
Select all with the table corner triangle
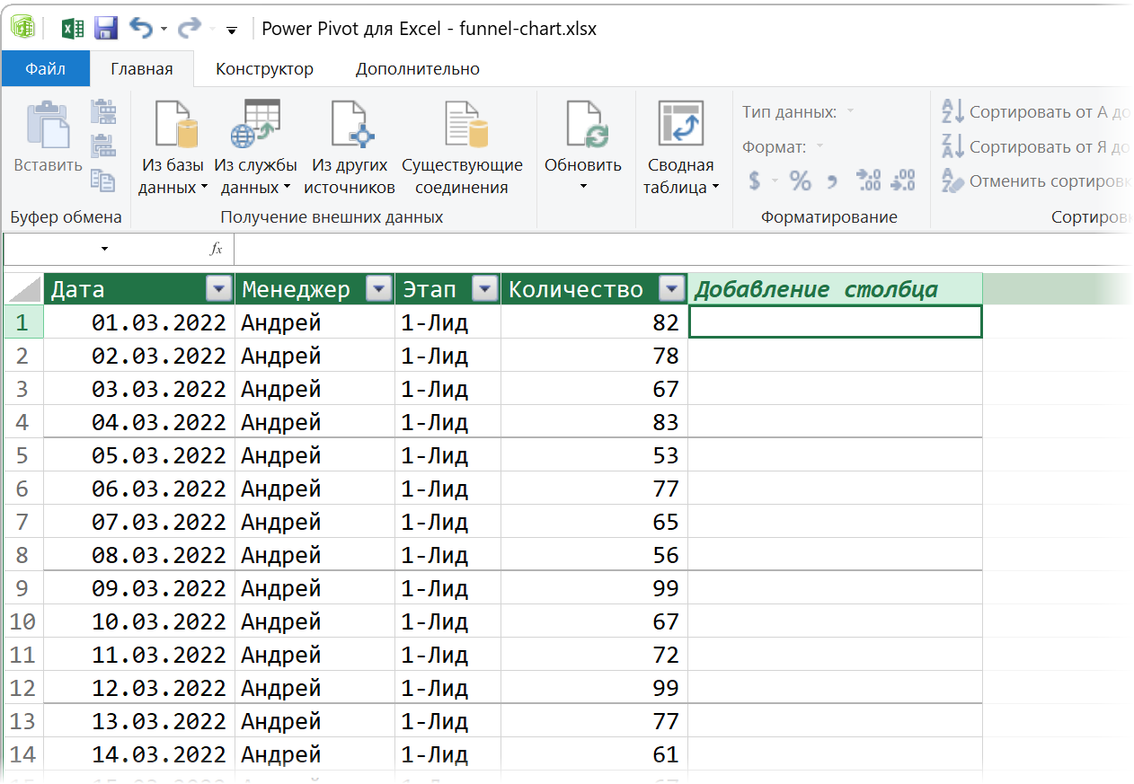pyautogui.click(x=23, y=289)
